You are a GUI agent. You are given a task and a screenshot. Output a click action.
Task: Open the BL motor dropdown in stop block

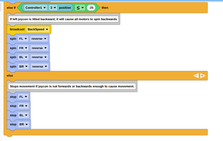[x=23, y=115]
